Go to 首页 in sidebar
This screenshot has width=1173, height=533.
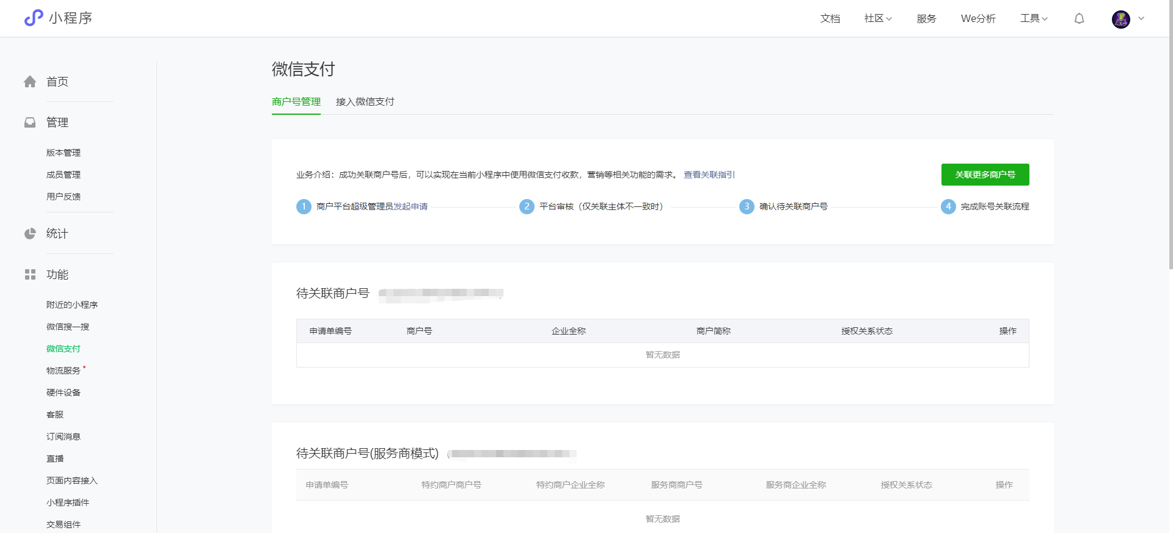tap(57, 81)
